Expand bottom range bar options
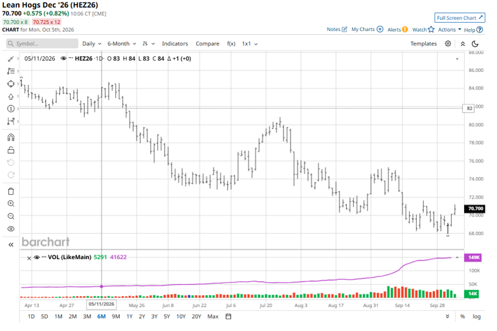The height and width of the screenshot is (331, 497). pyautogui.click(x=447, y=316)
